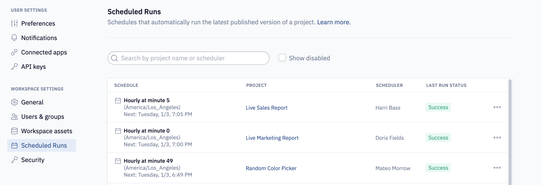The image size is (541, 185).
Task: Open options menu for Live Marketing Report
Action: click(497, 137)
